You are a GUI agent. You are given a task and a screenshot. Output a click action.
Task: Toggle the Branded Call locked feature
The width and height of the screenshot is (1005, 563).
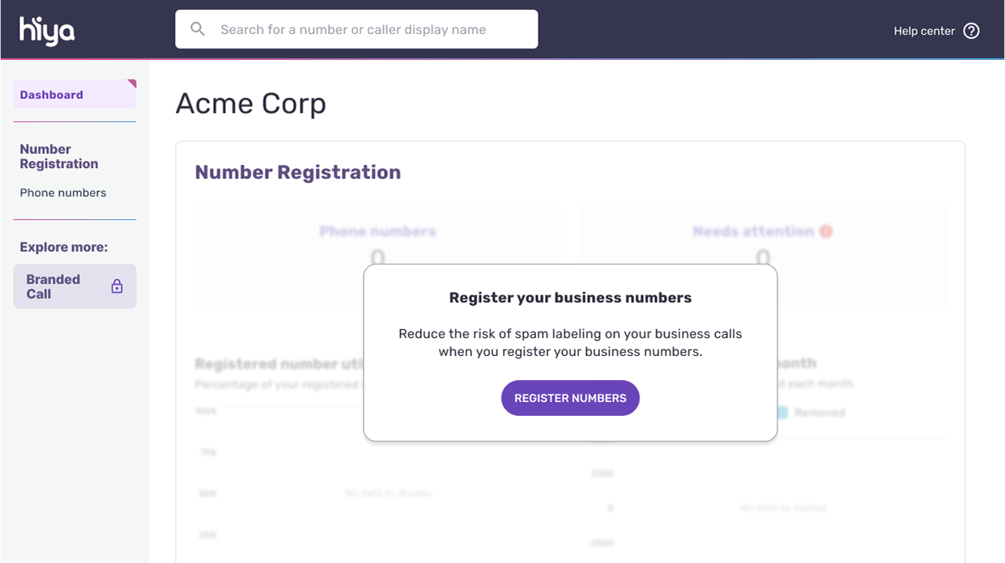pos(75,286)
